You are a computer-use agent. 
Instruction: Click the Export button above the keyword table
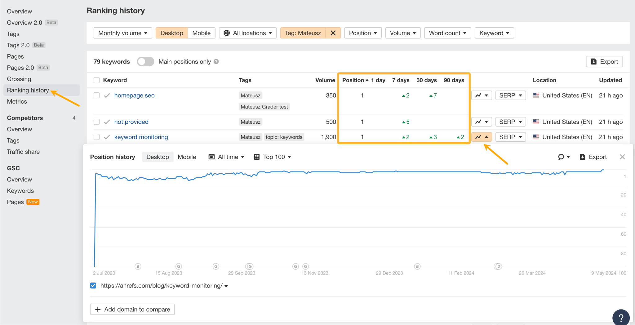[604, 61]
